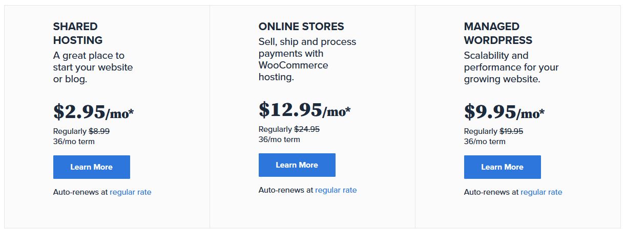Click the crossed-out $24.95 regular price
625x232 pixels.
coord(306,129)
